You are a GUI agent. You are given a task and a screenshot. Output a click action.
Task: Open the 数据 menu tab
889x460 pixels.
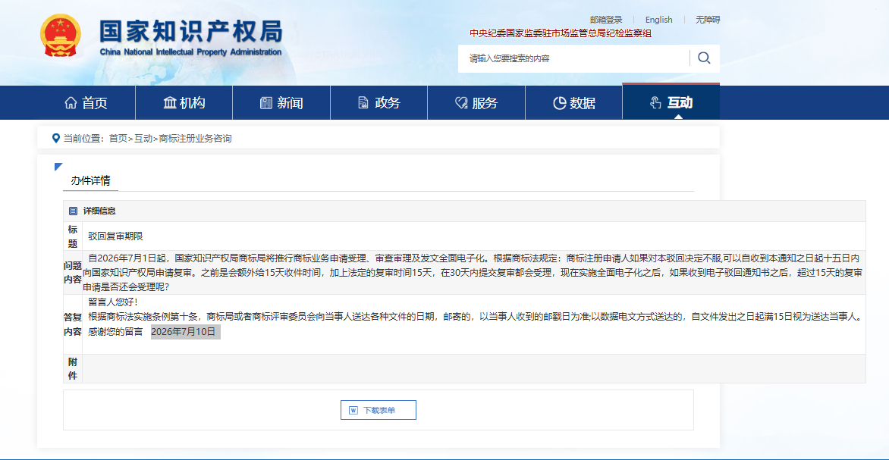click(x=573, y=102)
